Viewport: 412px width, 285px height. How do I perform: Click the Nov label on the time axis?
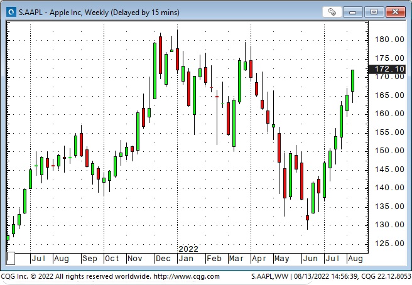[x=134, y=259]
